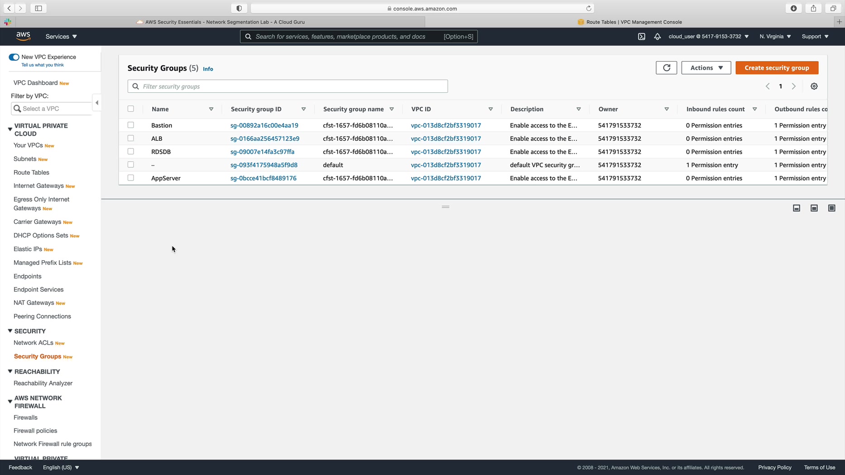Click the Select a VPC filter field
The image size is (845, 475).
[x=51, y=109]
